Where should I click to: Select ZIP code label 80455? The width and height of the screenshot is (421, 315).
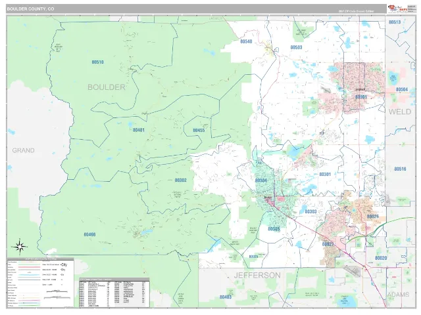pos(199,131)
